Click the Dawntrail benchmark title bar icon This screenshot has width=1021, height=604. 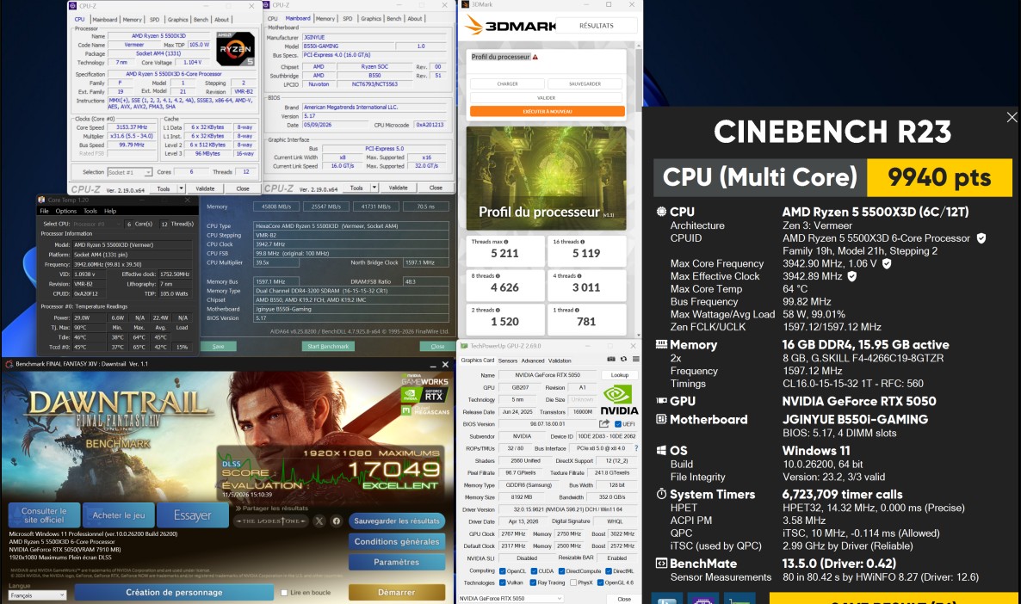tap(9, 364)
